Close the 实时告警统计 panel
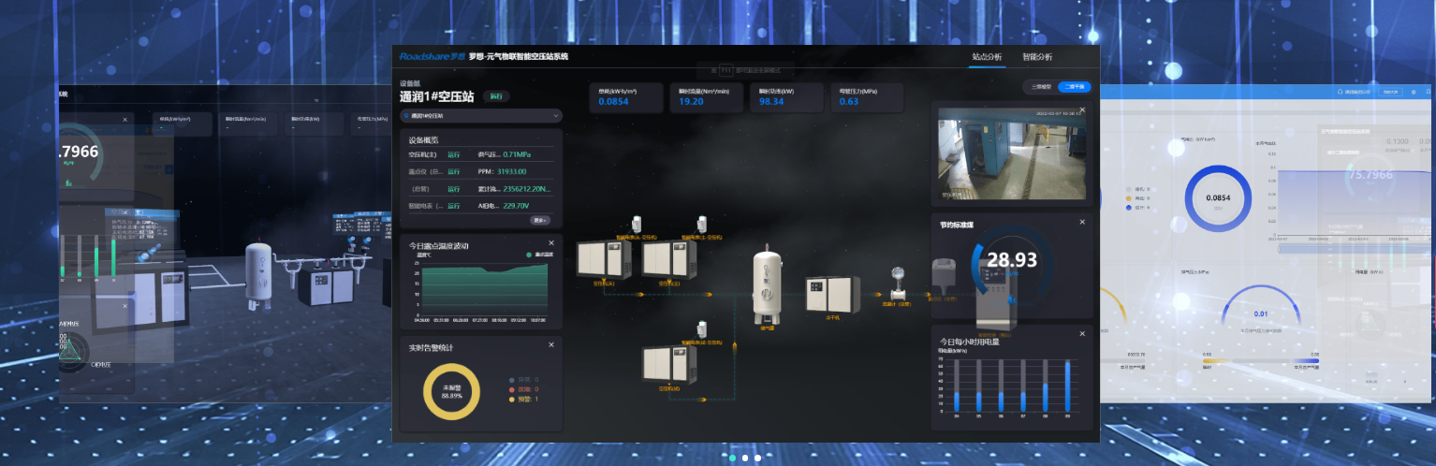The image size is (1436, 466). click(551, 344)
